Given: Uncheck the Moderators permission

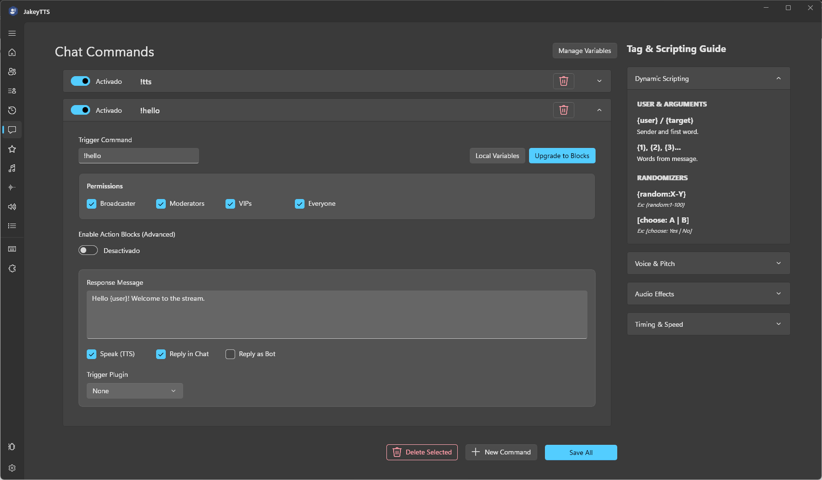Looking at the screenshot, I should [161, 204].
